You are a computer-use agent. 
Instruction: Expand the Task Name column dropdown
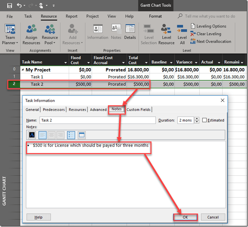pos(65,63)
